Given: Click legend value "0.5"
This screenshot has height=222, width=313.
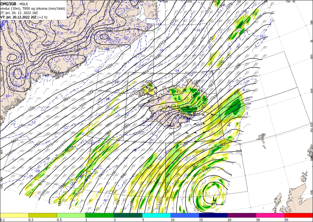Looking at the screenshot, I should [x=59, y=220].
